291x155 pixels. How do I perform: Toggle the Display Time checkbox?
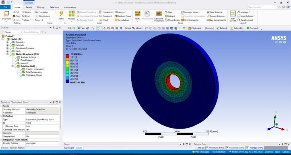coord(4,126)
